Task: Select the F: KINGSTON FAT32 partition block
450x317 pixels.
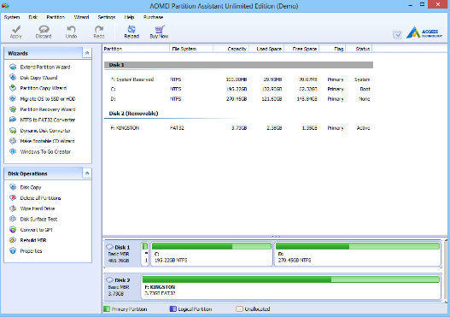Action: point(291,287)
